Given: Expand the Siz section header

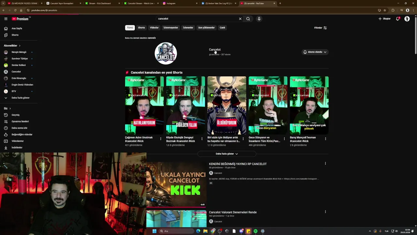Looking at the screenshot, I should pyautogui.click(x=7, y=108).
